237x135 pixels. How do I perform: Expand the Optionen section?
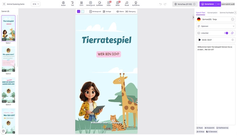point(215,26)
